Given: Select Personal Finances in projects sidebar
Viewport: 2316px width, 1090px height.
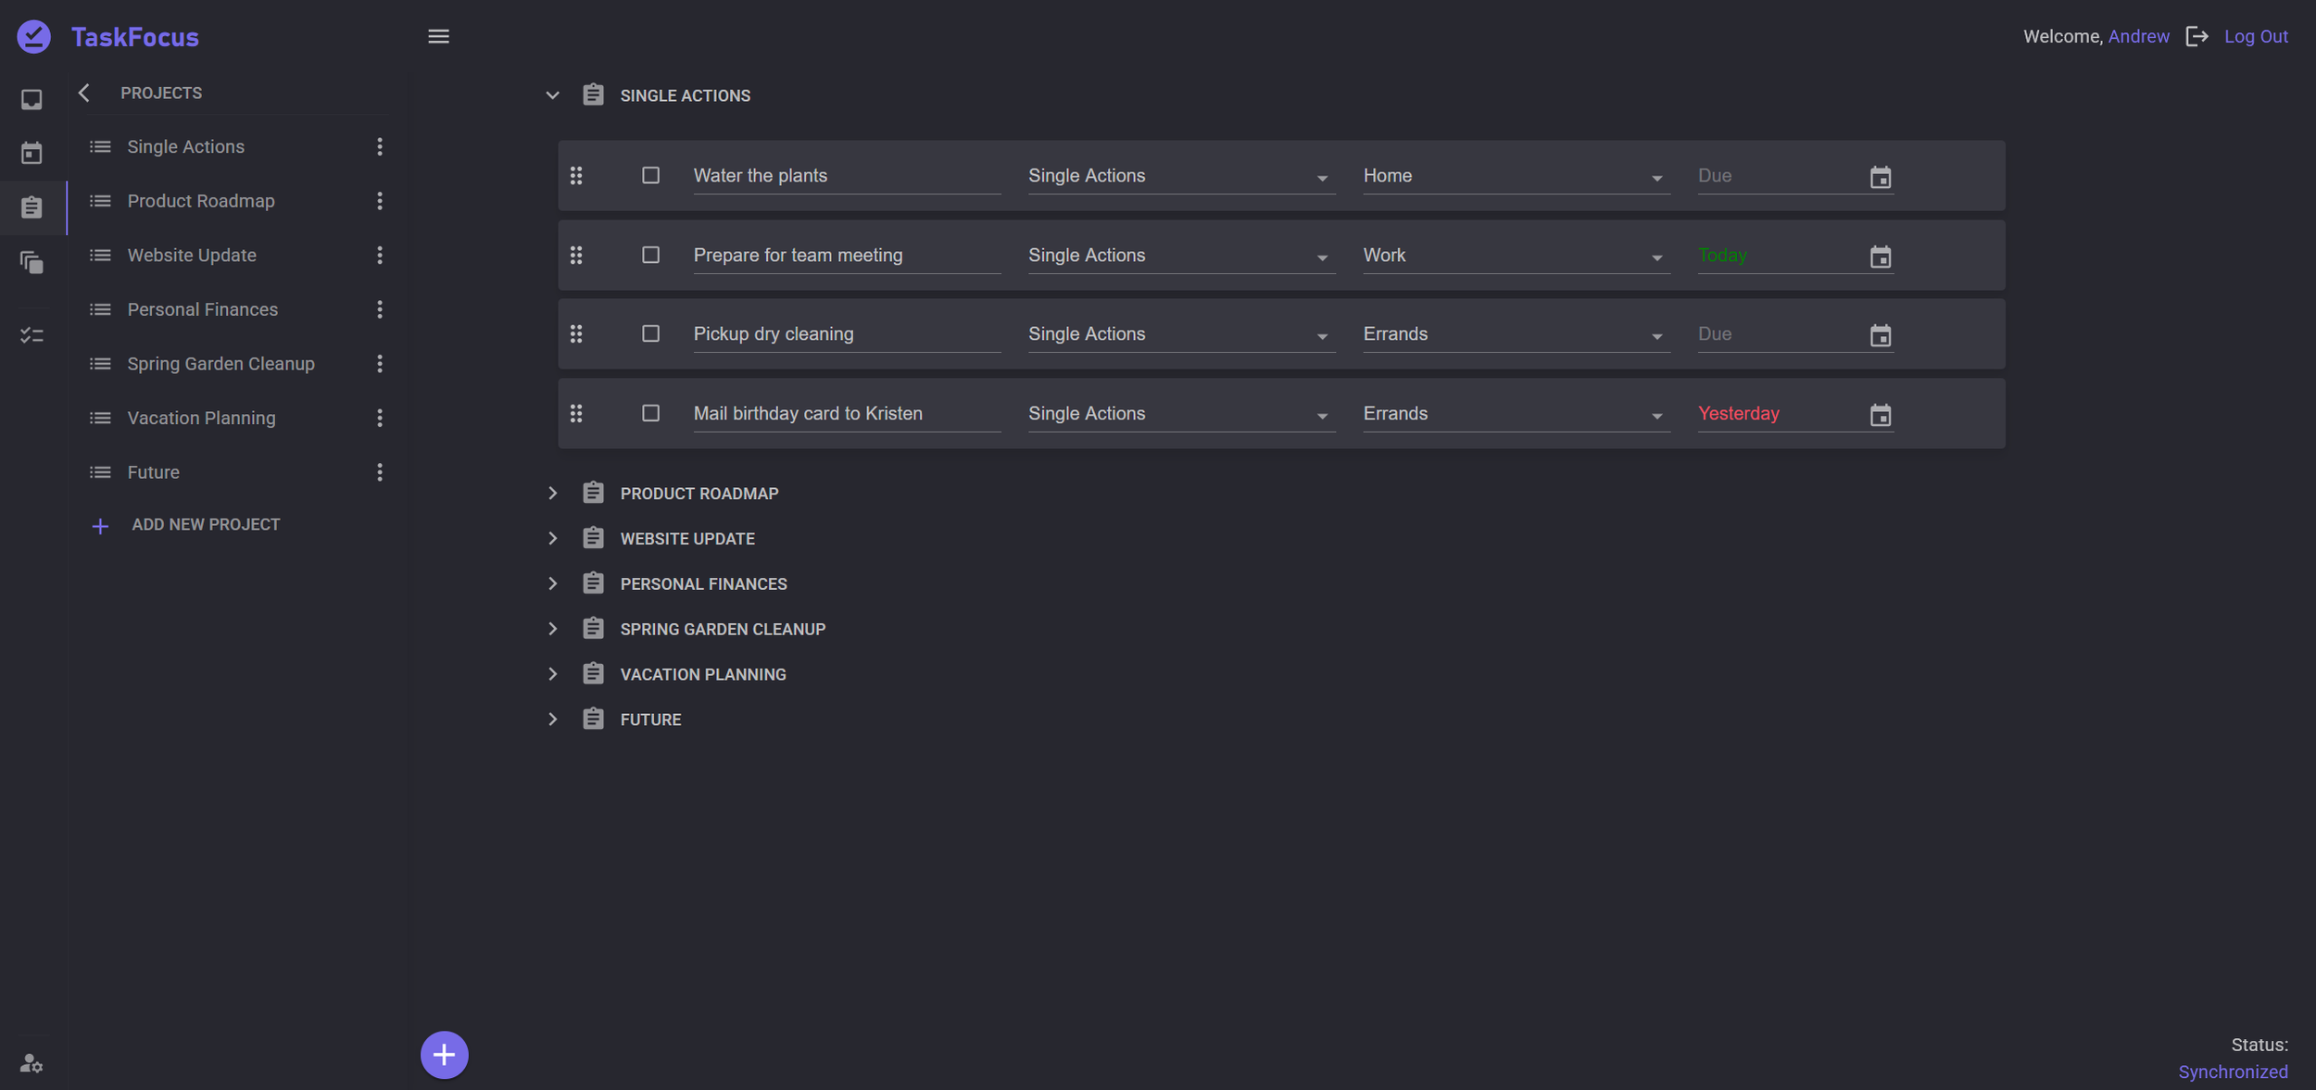Looking at the screenshot, I should point(202,309).
